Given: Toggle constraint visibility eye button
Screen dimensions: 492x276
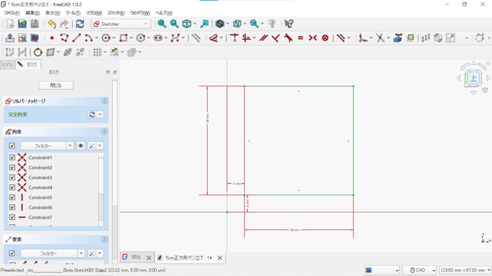Looking at the screenshot, I should (x=81, y=146).
